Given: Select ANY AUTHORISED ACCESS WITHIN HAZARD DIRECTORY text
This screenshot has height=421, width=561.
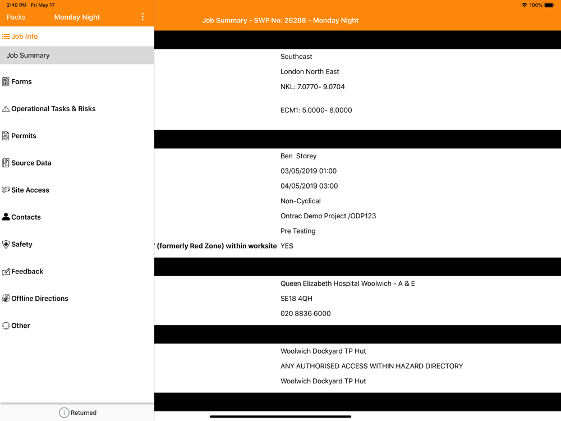Looking at the screenshot, I should (372, 366).
